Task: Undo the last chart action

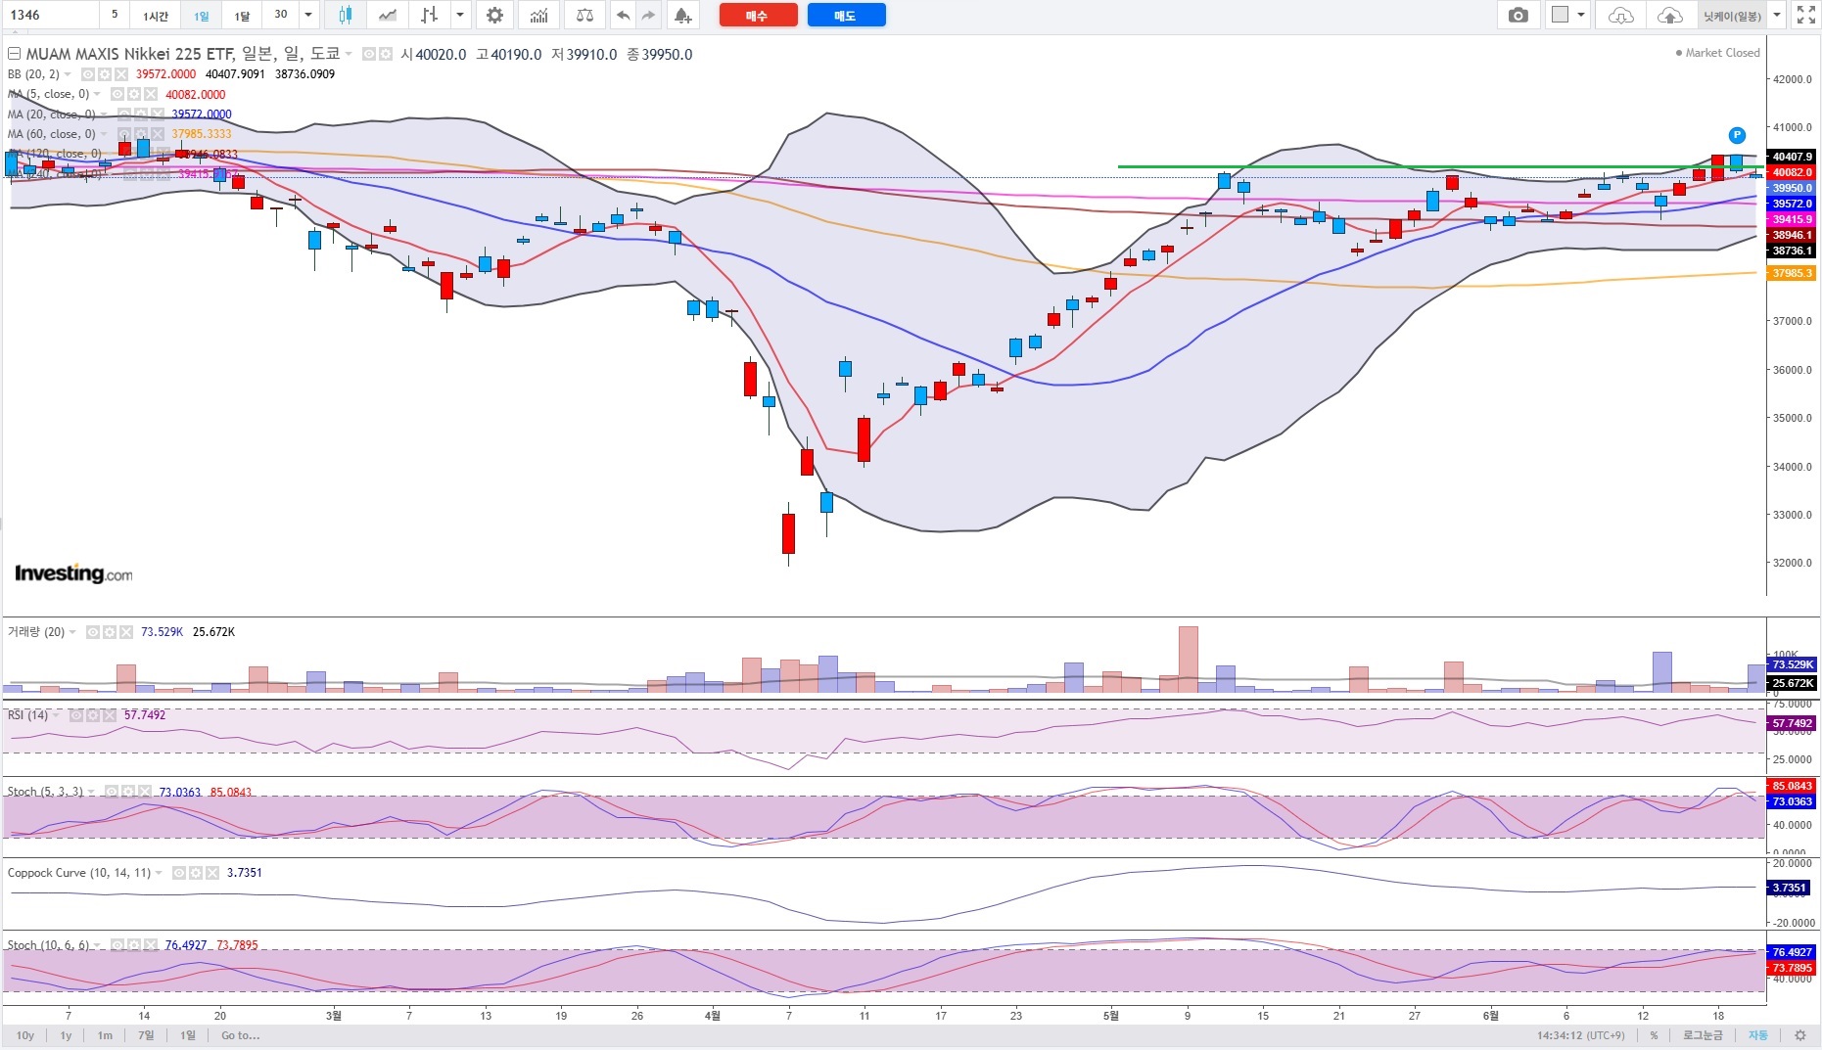Action: [x=623, y=15]
